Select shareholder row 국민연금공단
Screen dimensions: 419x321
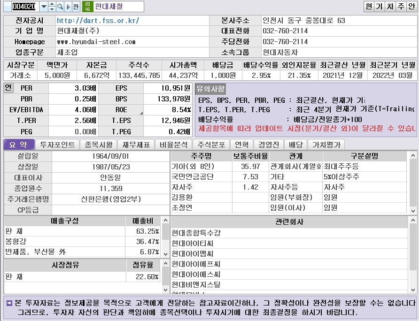[288, 177]
